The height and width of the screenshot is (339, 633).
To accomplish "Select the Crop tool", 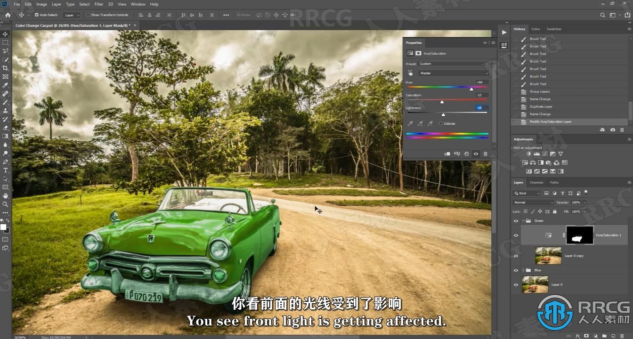I will tap(5, 68).
